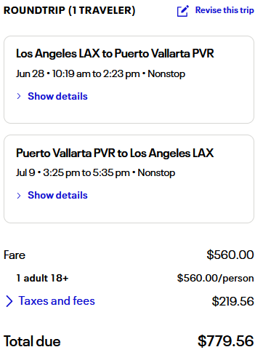Click the ROUNDTRIP (1 TRAVELER) header text

coord(69,11)
